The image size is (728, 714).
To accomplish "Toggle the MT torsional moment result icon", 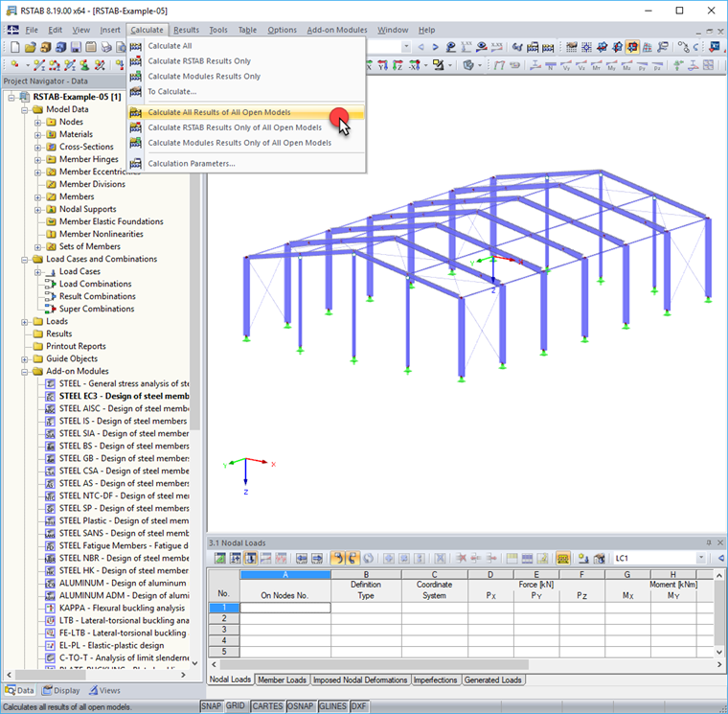I will point(596,65).
